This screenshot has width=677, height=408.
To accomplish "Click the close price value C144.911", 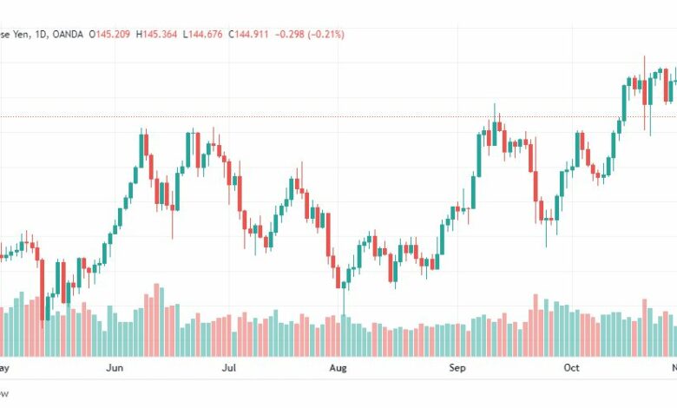I will pos(248,34).
